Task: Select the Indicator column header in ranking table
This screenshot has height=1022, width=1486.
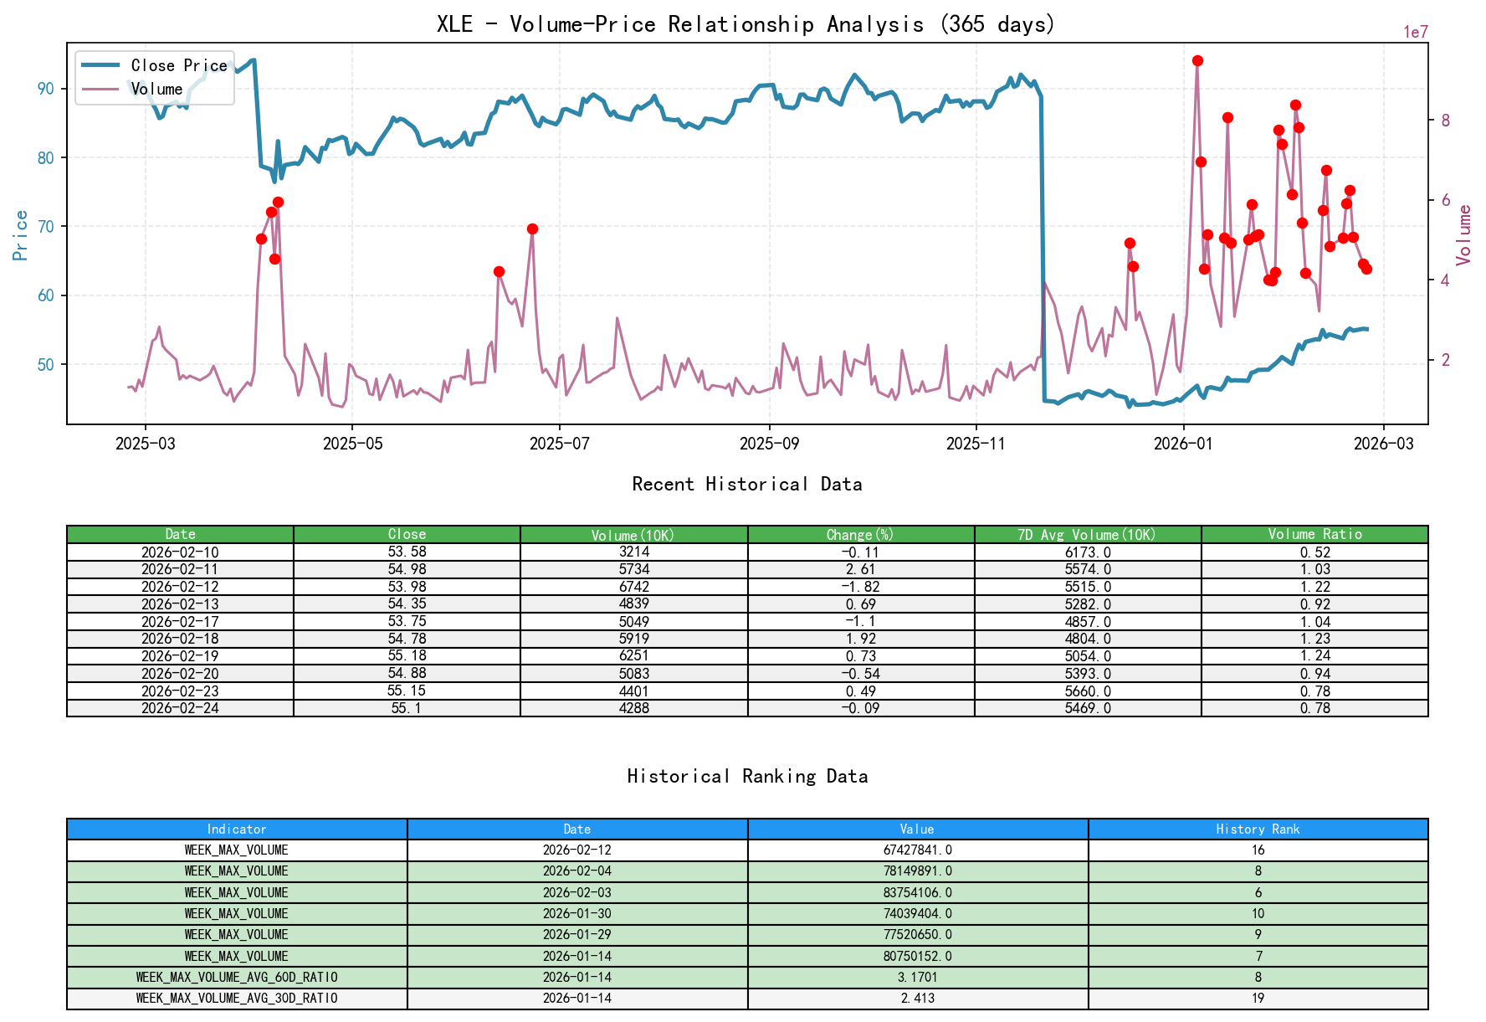Action: point(238,829)
